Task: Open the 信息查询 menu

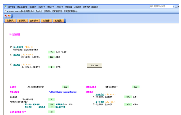Action: [33, 7]
